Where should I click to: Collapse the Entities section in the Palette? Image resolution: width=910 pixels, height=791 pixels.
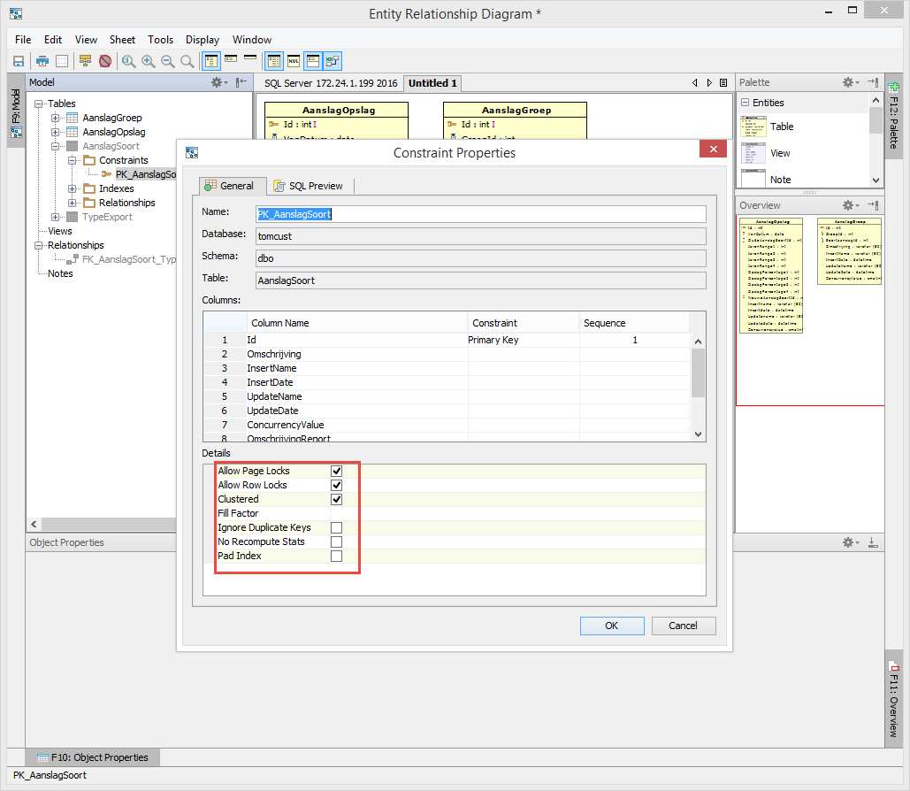click(745, 103)
